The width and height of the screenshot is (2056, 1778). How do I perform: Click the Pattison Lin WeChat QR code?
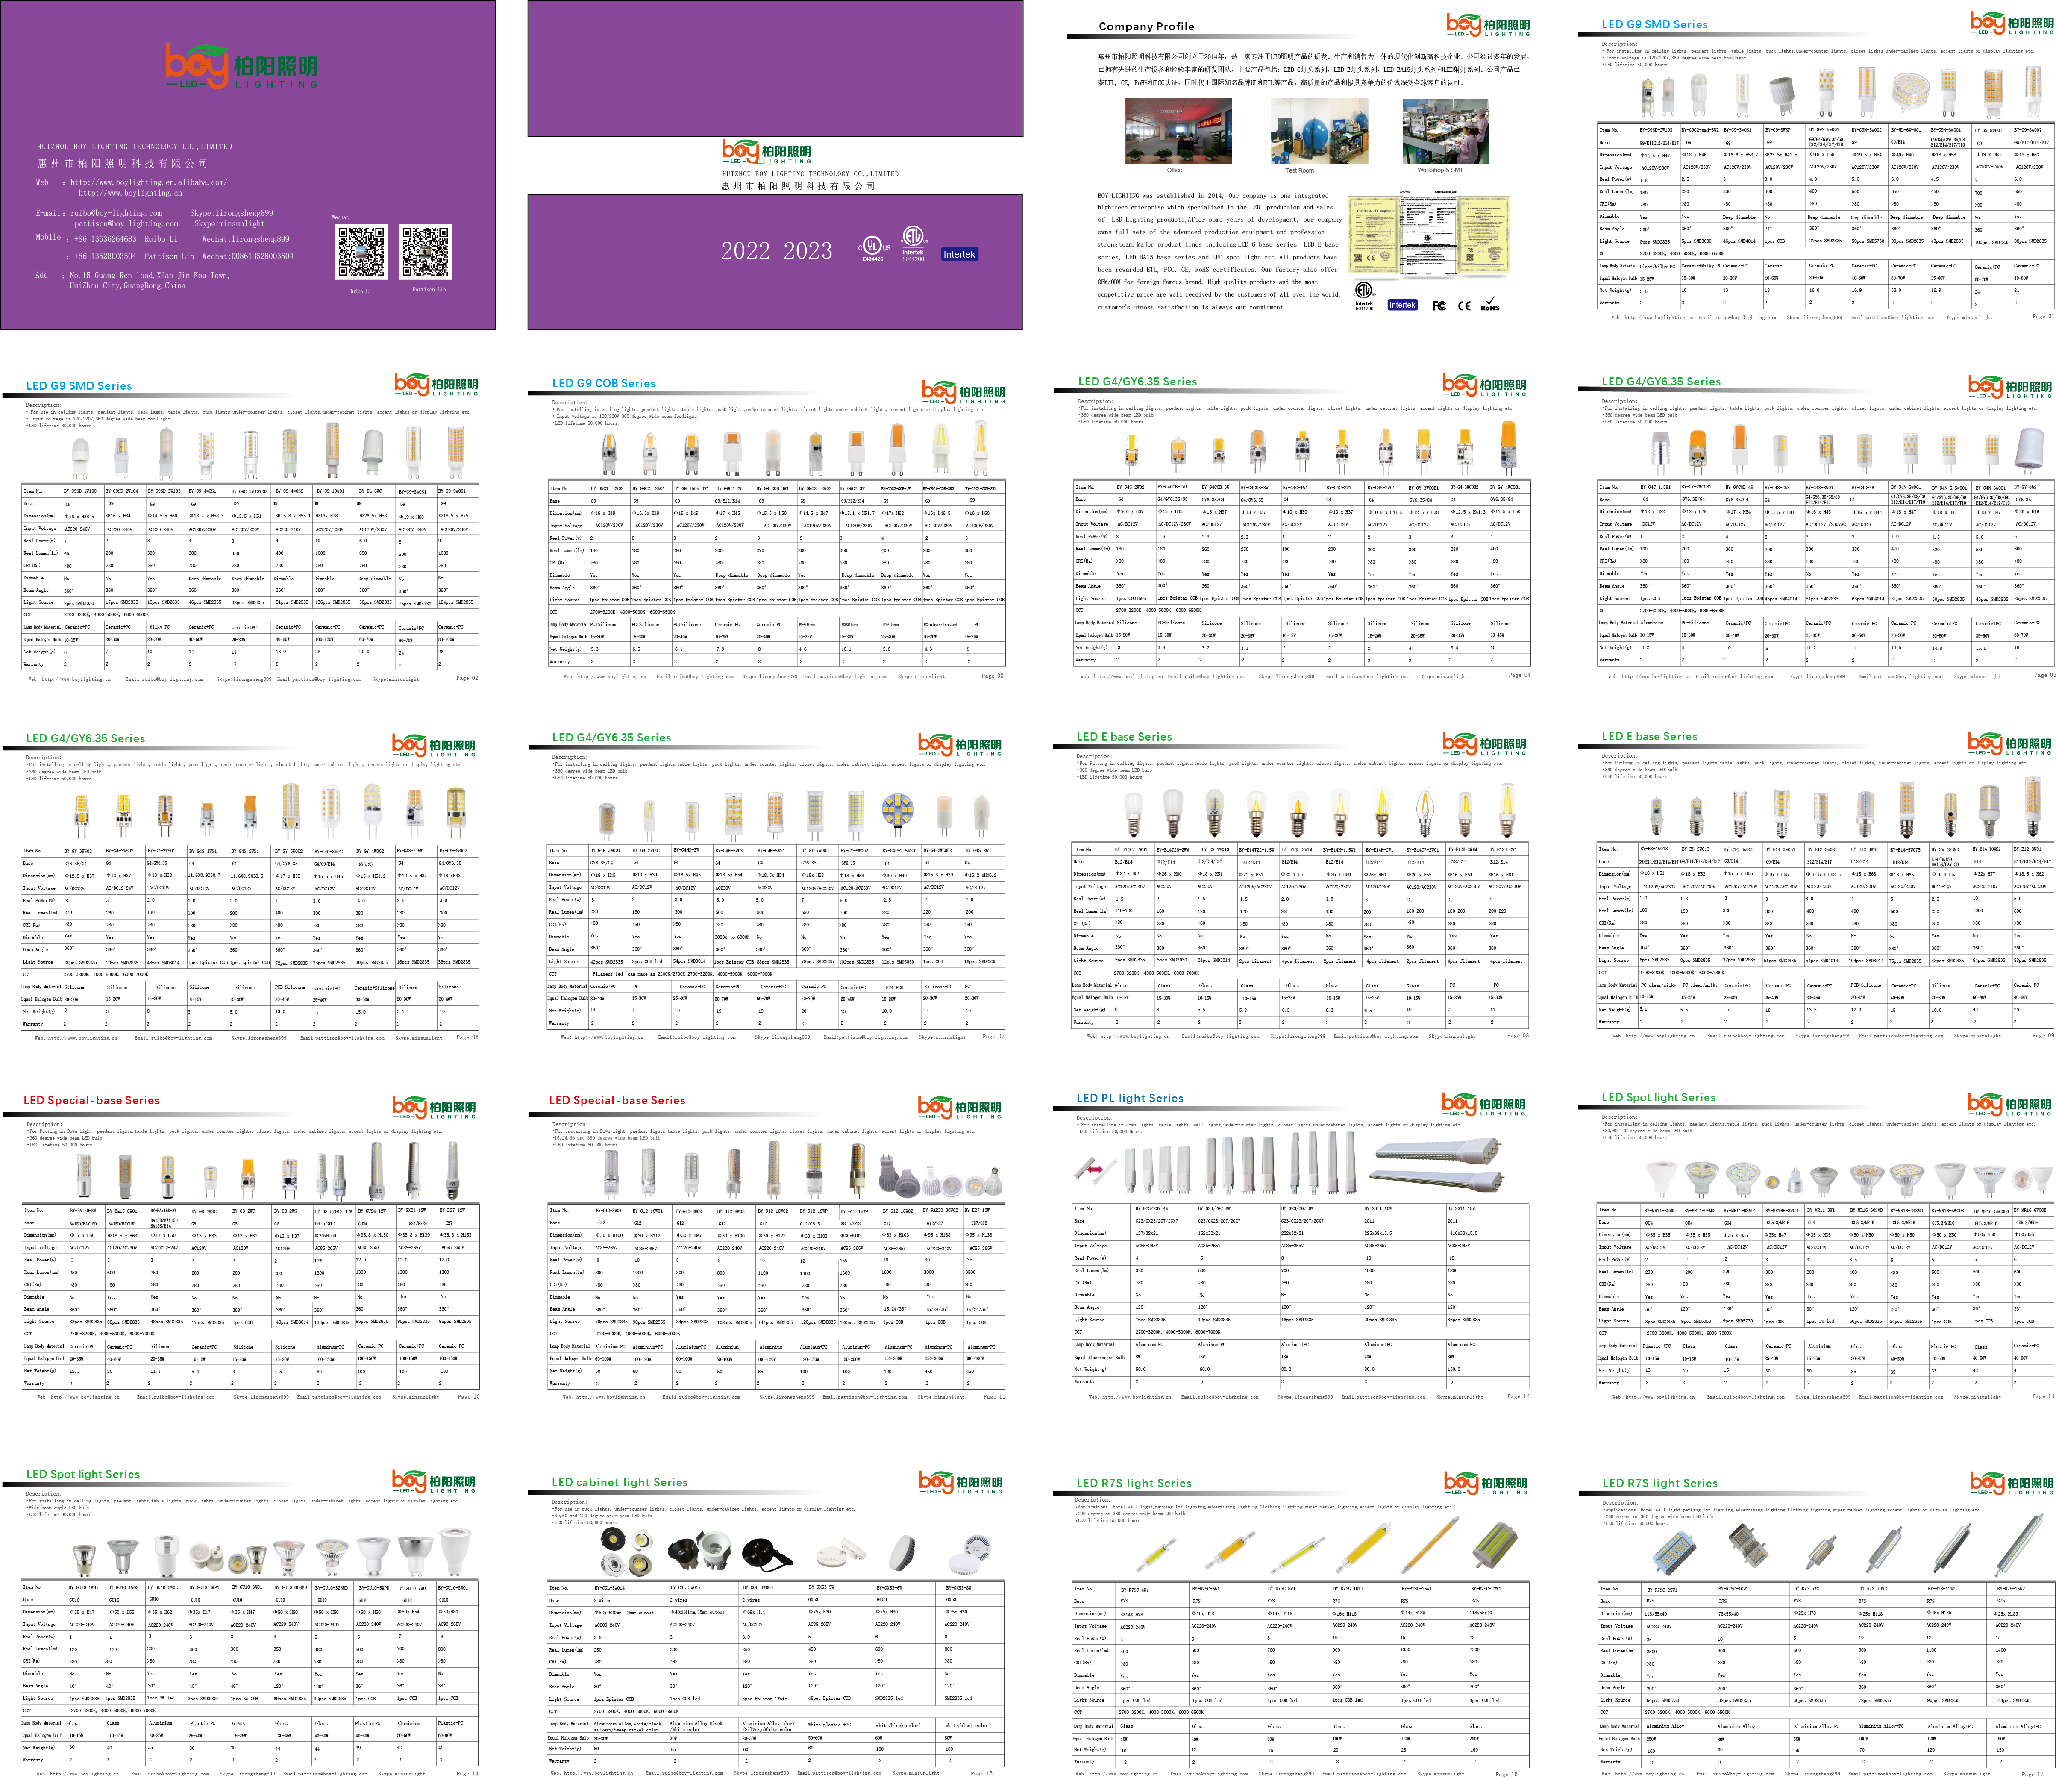tap(425, 252)
